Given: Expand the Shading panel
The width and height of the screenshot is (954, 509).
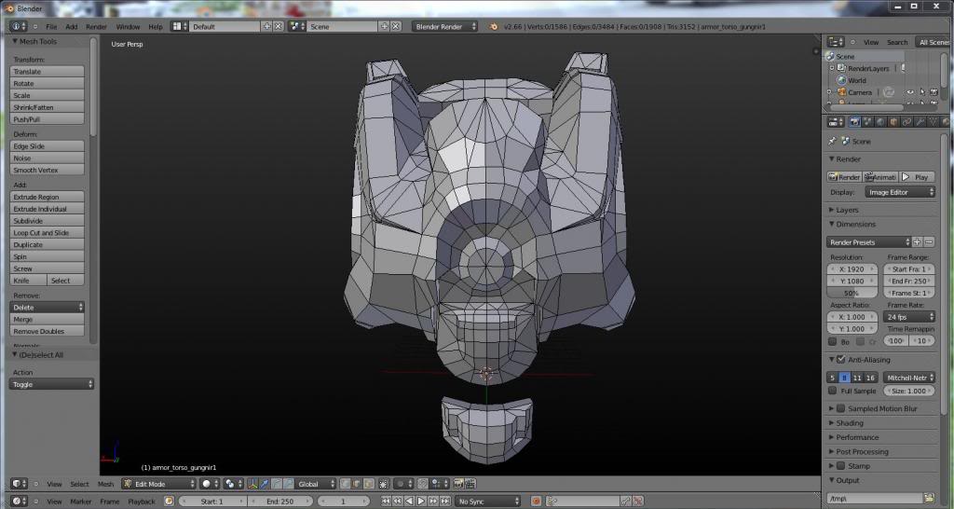Looking at the screenshot, I should [x=832, y=423].
